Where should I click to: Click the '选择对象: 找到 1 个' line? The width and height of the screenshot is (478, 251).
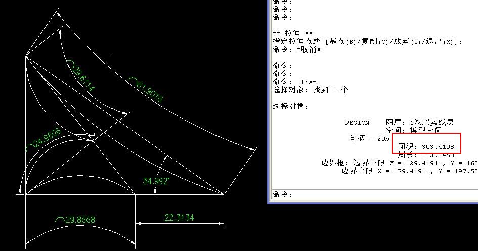311,90
